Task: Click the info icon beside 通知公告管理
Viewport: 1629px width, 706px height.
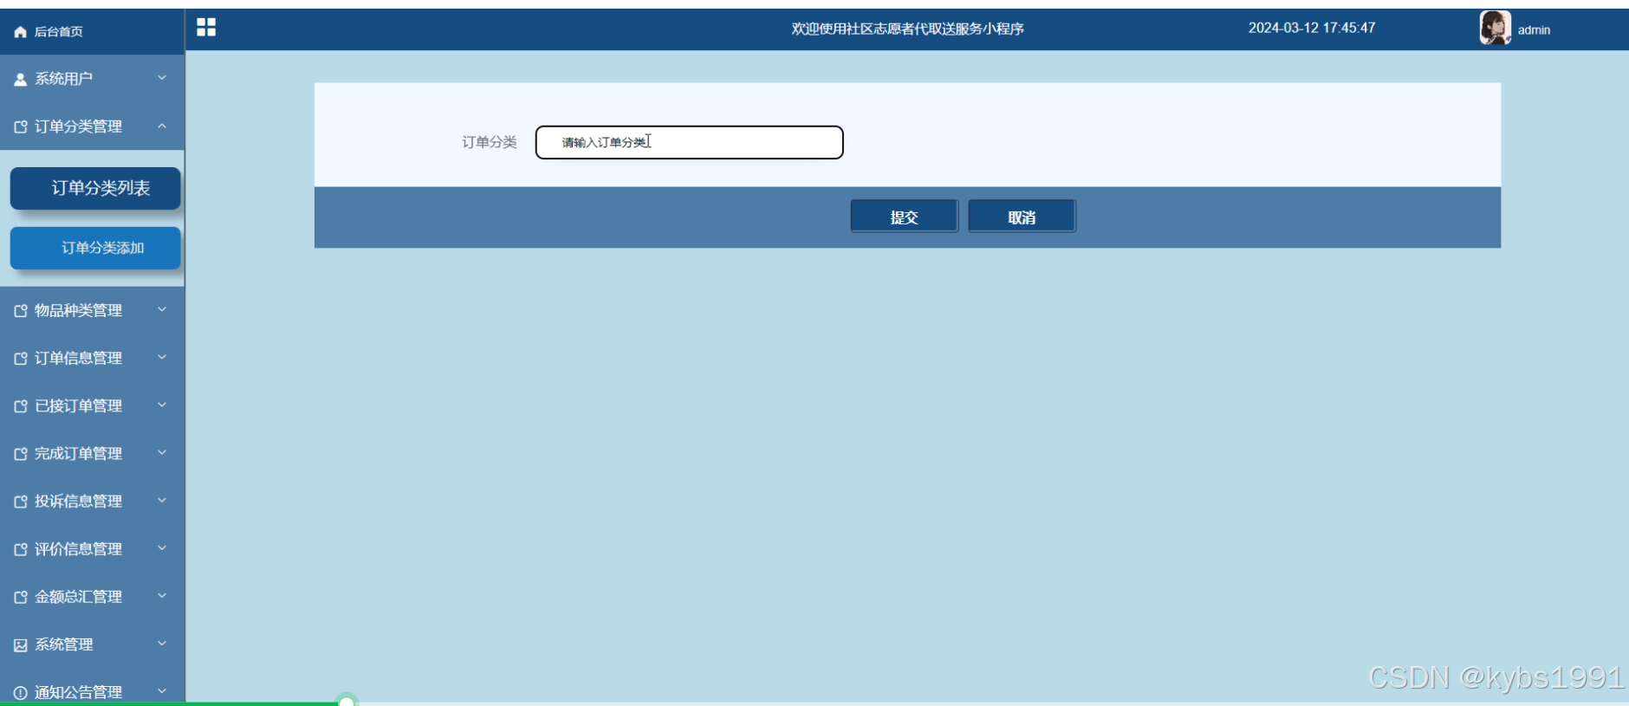Action: 21,692
